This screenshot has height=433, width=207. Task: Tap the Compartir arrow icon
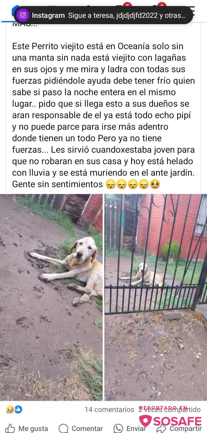(x=162, y=428)
